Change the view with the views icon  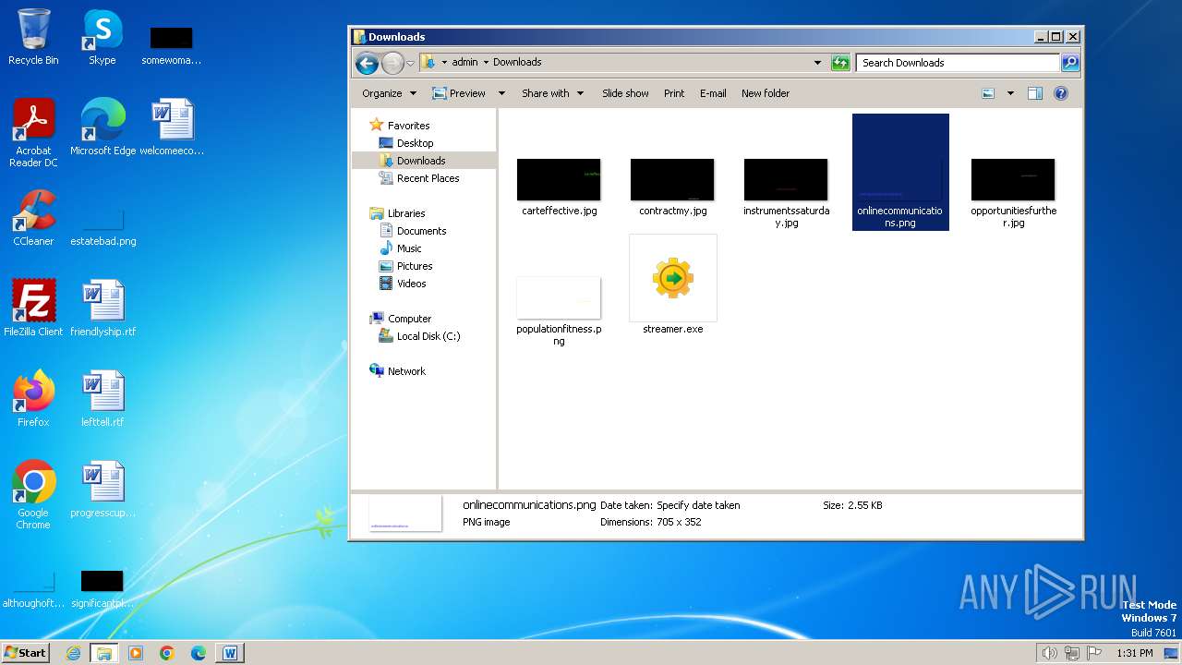point(988,93)
